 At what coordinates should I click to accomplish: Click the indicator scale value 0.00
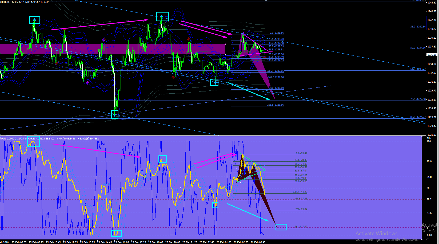[x=429, y=235]
